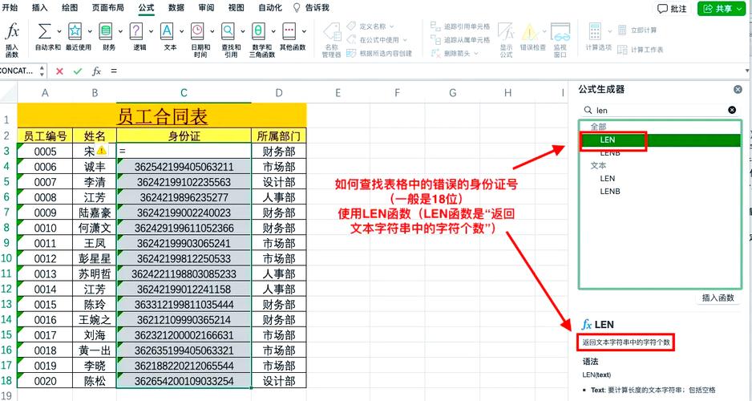Click Trace Precedents (追踪引用单元格)

[x=460, y=26]
